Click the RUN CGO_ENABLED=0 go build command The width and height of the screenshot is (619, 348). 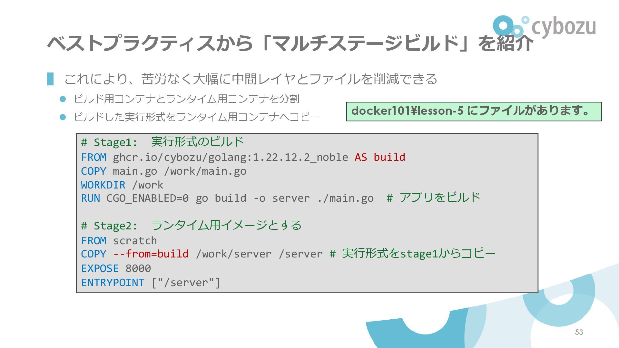227,198
